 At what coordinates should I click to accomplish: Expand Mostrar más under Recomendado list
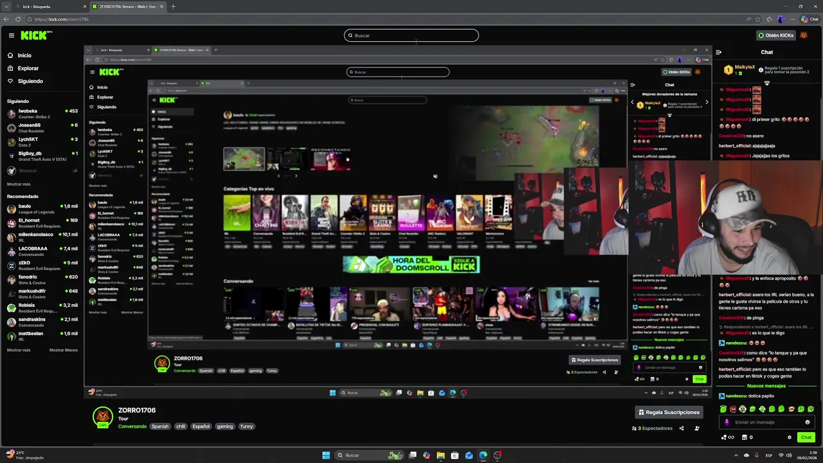point(19,350)
